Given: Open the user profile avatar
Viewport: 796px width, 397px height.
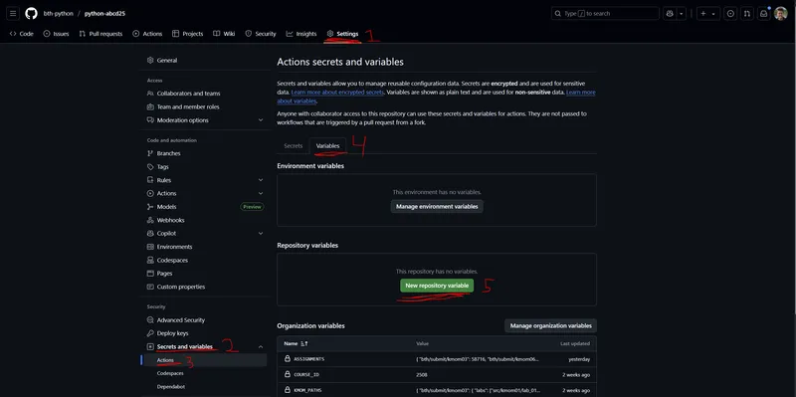Looking at the screenshot, I should (781, 14).
